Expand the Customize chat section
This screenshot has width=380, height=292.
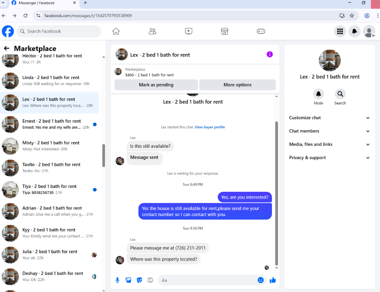[329, 118]
